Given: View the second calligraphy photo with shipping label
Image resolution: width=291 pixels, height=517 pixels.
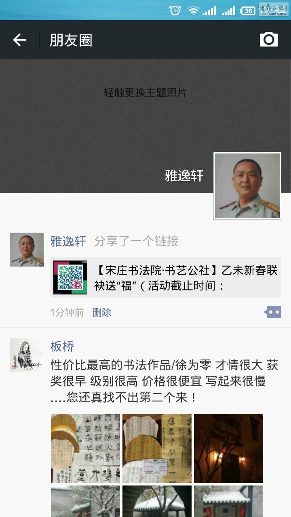Looking at the screenshot, I should tap(157, 448).
